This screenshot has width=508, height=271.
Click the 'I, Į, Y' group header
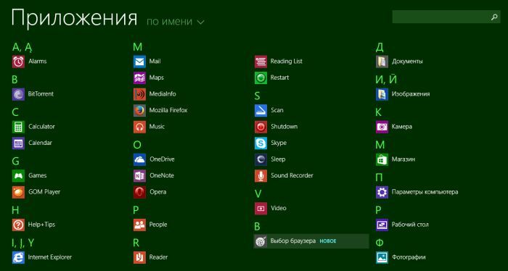pyautogui.click(x=23, y=243)
